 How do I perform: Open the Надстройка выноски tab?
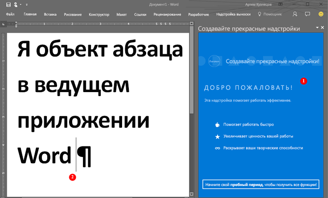pos(233,14)
